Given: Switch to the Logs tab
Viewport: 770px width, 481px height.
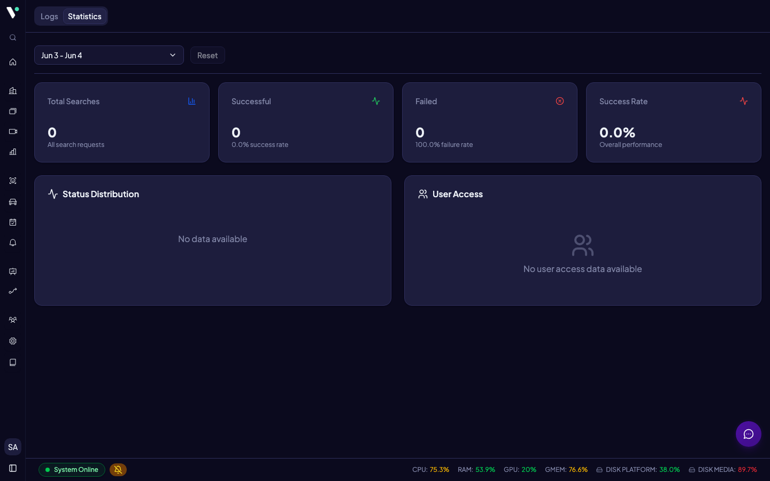Looking at the screenshot, I should coord(49,17).
